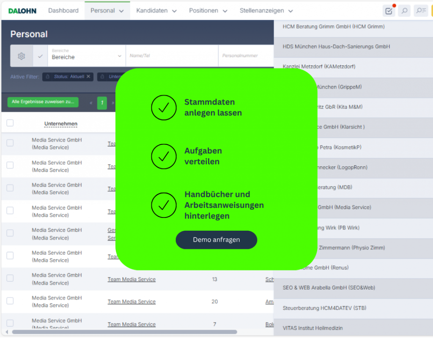
Task: Remove the Status: Aktuell filter via X
Action: pyautogui.click(x=88, y=77)
